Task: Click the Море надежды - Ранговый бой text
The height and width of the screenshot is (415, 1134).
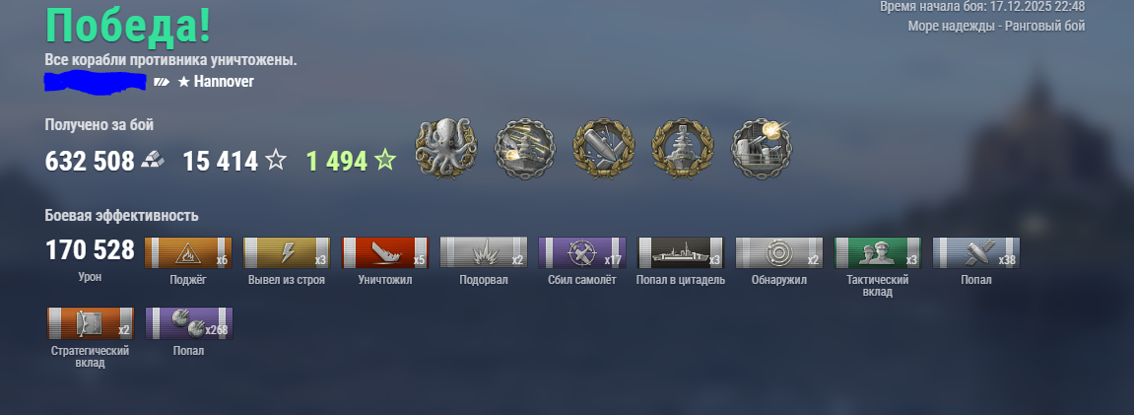Action: pos(997,26)
